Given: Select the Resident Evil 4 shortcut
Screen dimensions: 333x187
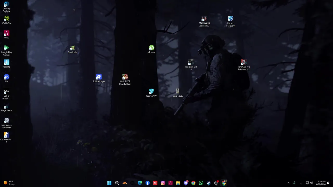Looking at the screenshot, I should point(191,65).
